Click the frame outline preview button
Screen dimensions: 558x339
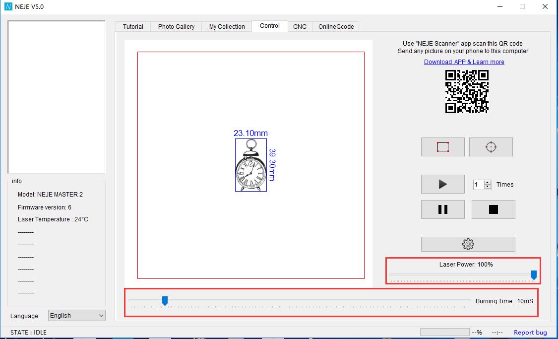(x=443, y=147)
